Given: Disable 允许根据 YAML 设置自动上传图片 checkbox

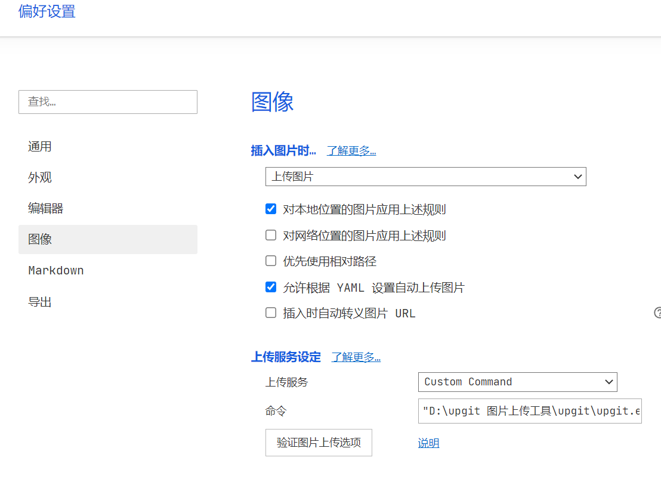Looking at the screenshot, I should (x=271, y=288).
